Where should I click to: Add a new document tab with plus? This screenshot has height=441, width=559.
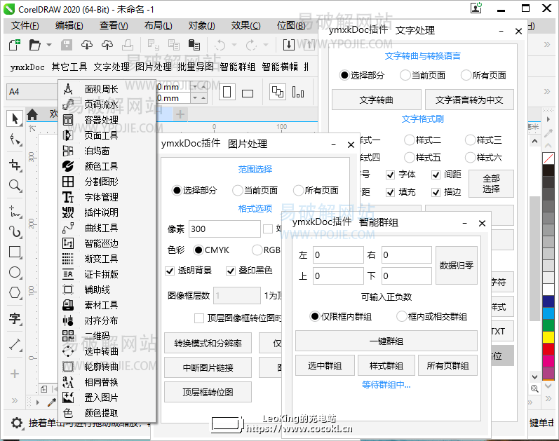(180, 114)
